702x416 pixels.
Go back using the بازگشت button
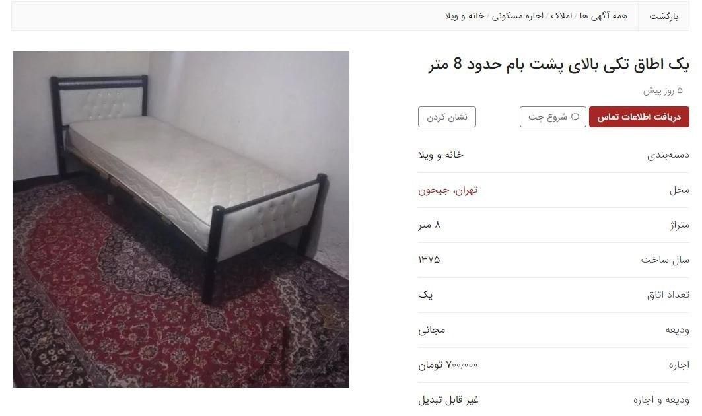pos(664,17)
